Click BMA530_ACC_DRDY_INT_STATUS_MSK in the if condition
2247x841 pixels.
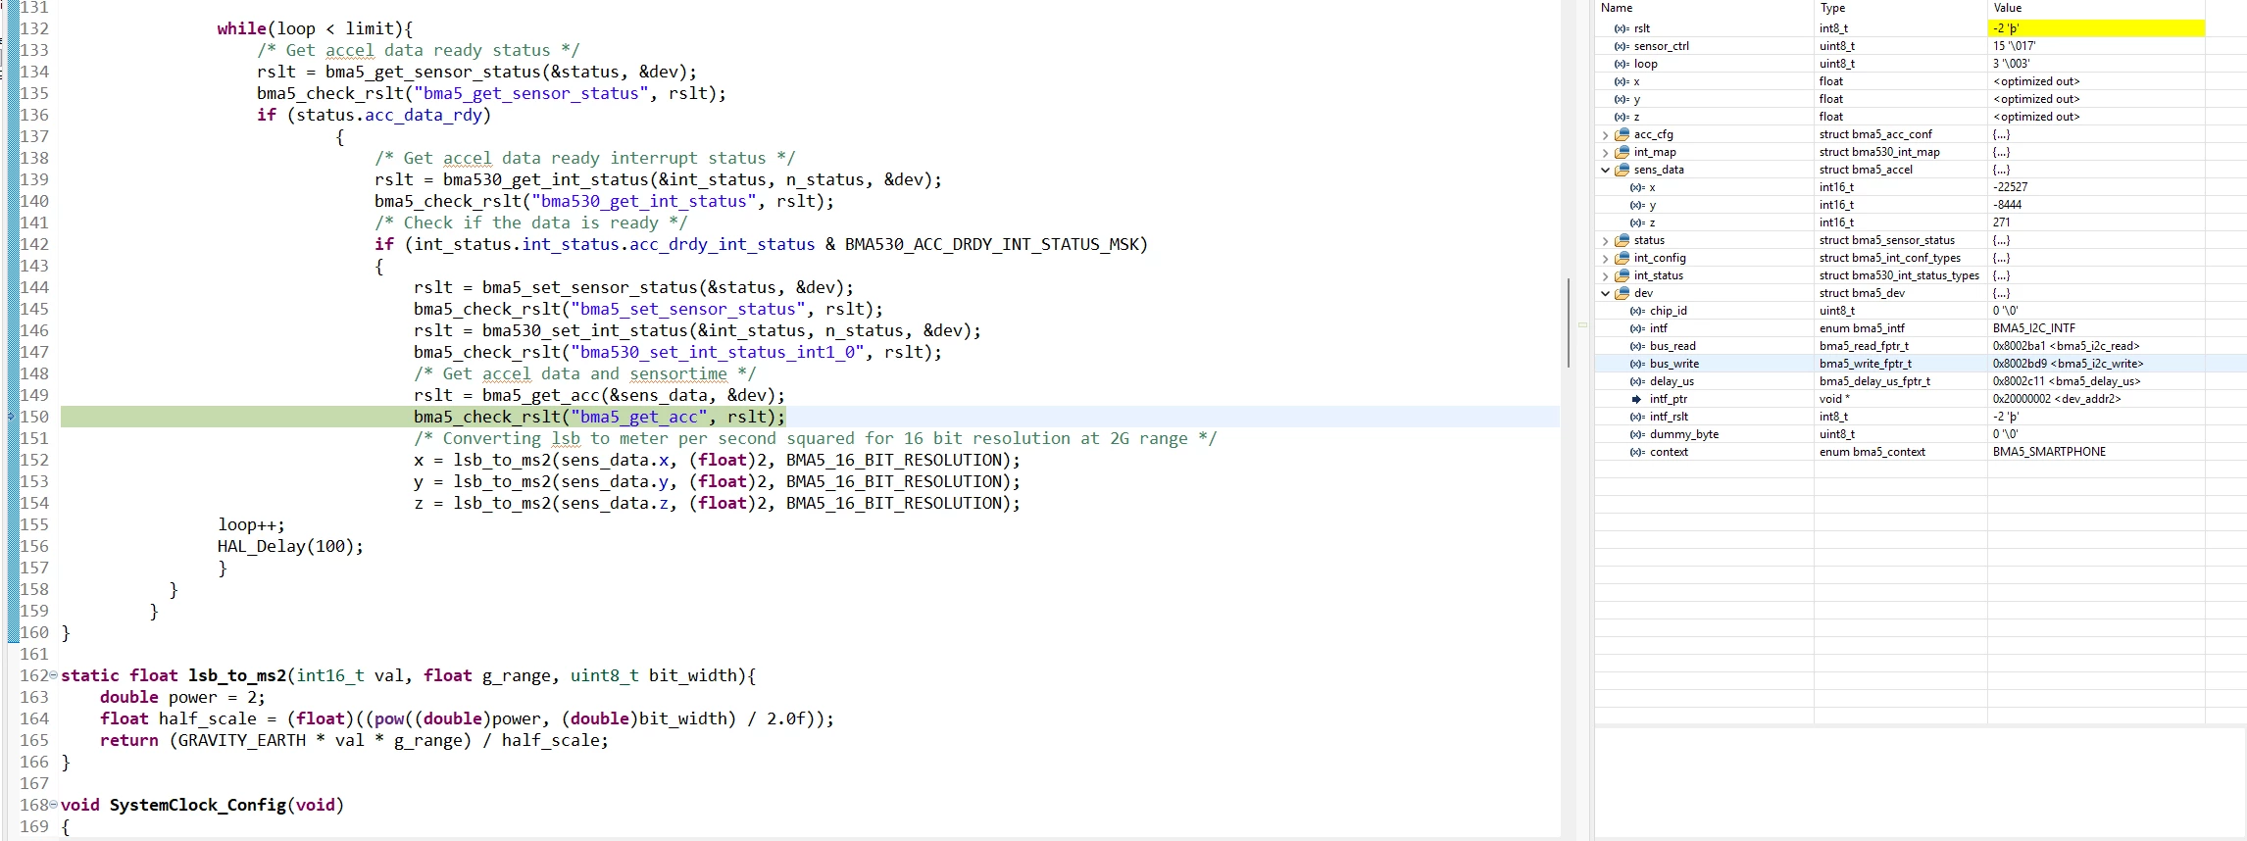click(991, 244)
